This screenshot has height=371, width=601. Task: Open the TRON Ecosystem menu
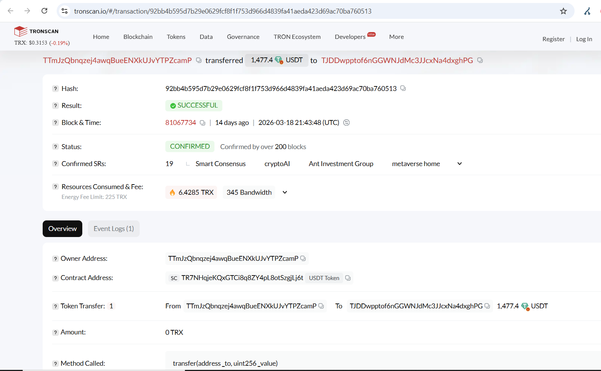click(297, 37)
